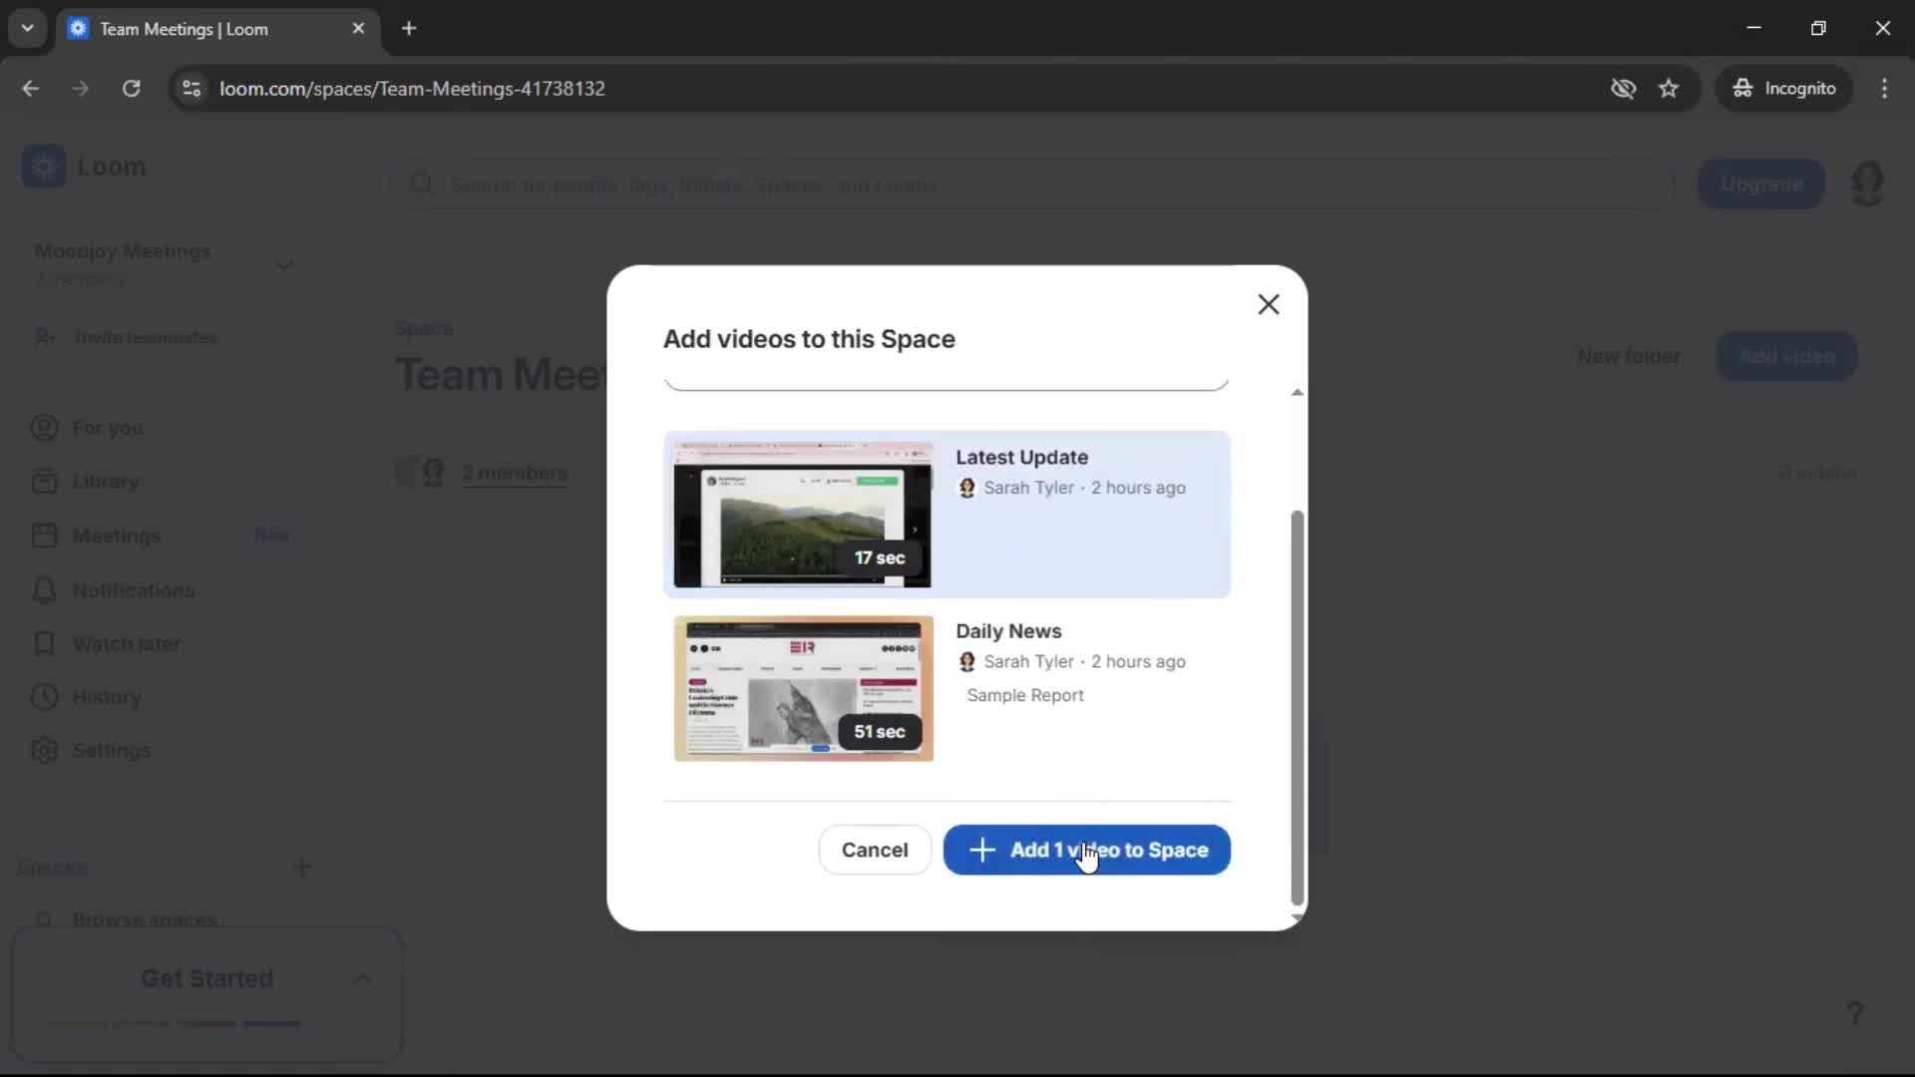Screen dimensions: 1915x1077
Task: Toggle the bookmark star in the address bar
Action: [x=1670, y=88]
